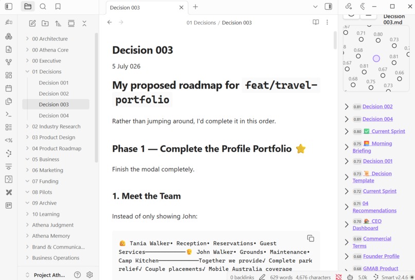Open CEO Dashboard connection link
This screenshot has width=415, height=280.
click(x=367, y=224)
